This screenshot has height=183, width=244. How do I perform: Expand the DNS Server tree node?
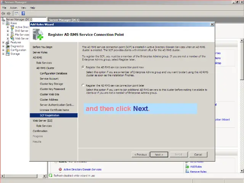tap(8, 31)
